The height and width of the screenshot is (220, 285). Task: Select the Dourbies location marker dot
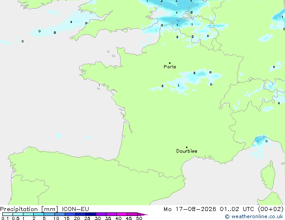click(x=187, y=147)
